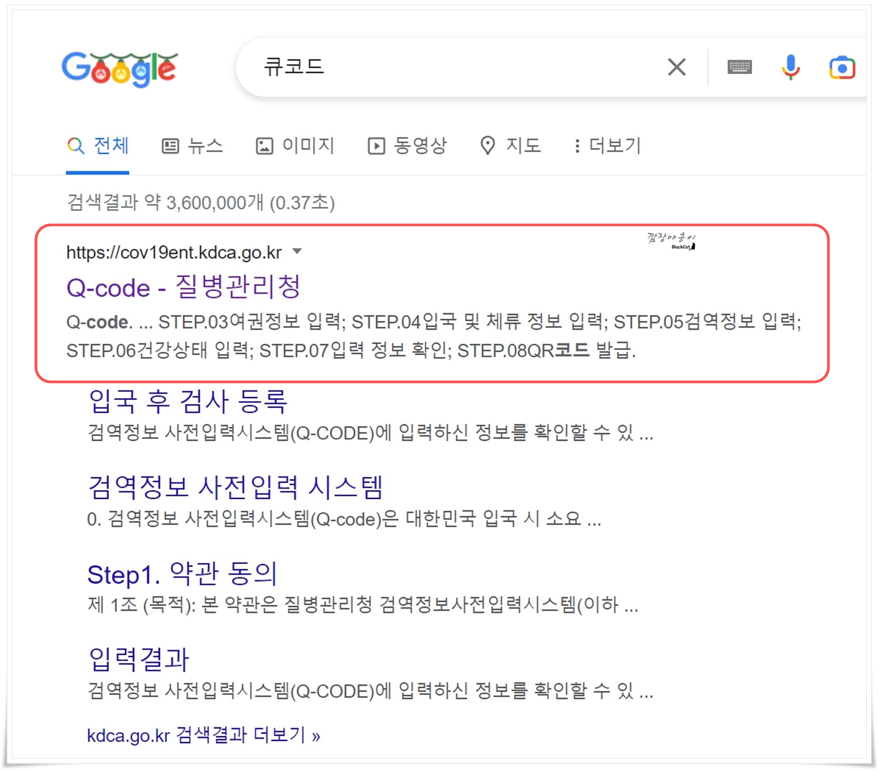Click the snippet starting 제 1조 (목적)
This screenshot has width=879, height=771.
coord(363,605)
